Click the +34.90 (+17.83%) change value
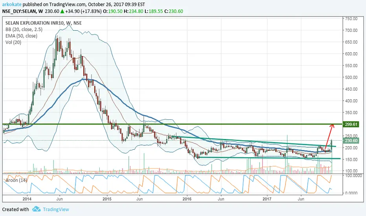 83,11
